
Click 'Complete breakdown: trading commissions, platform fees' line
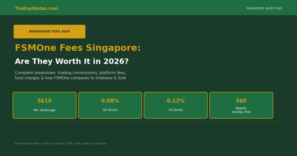70,73
